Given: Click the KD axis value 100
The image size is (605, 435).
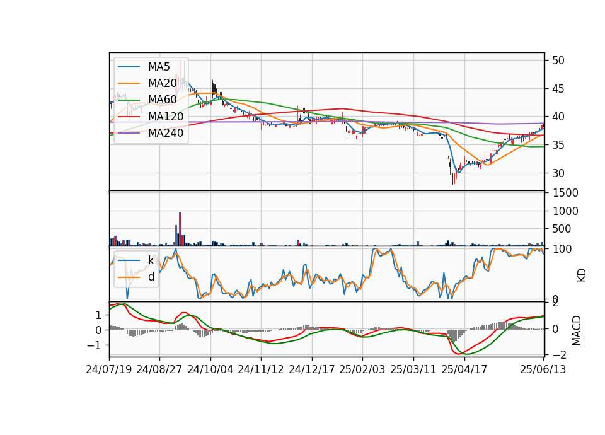Looking at the screenshot, I should (562, 249).
